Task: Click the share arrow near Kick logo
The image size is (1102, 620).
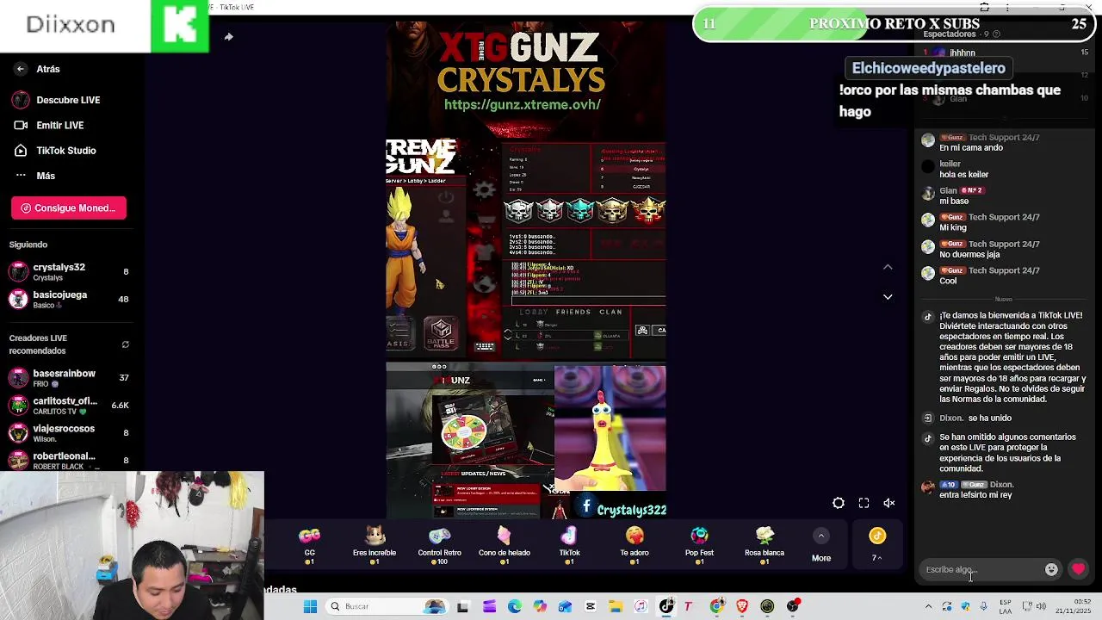Action: click(228, 37)
